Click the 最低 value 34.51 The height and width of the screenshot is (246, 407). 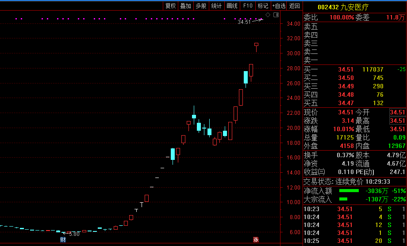[397, 129]
